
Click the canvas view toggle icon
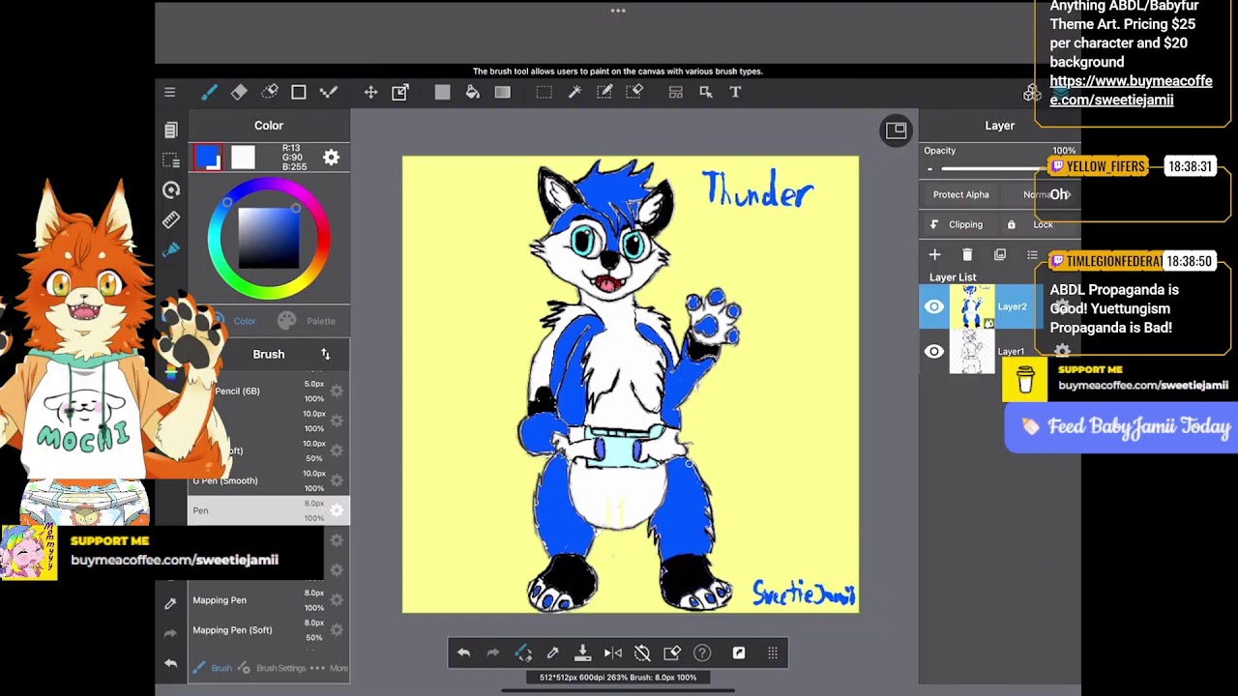[896, 130]
